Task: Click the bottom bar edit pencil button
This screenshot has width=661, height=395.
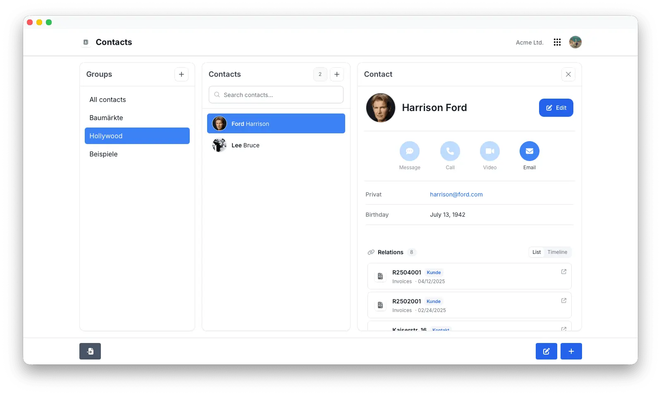Action: click(546, 351)
